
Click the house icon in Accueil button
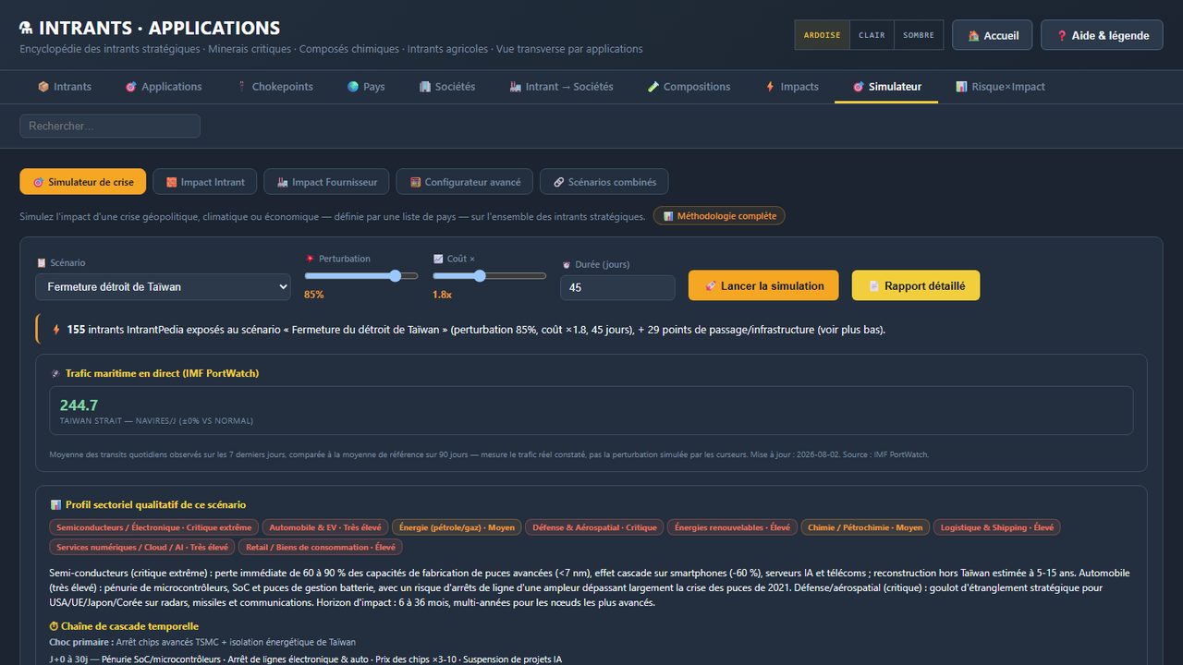(x=973, y=36)
